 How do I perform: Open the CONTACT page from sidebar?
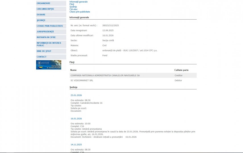coord(41,57)
